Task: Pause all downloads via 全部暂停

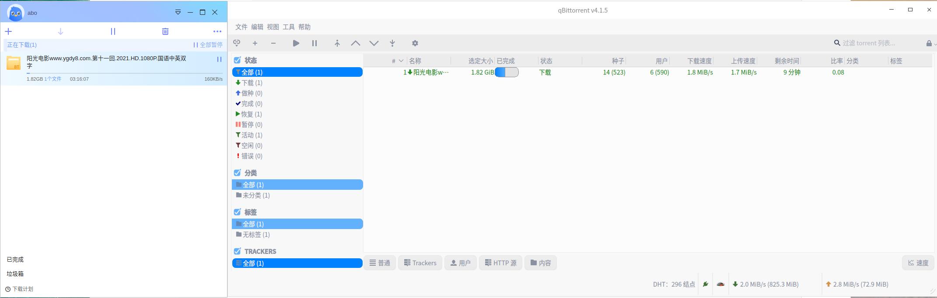Action: pos(208,45)
